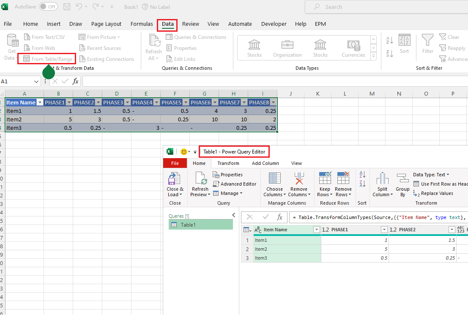
Task: Click the No Label sensitivity icon
Action: click(x=145, y=7)
